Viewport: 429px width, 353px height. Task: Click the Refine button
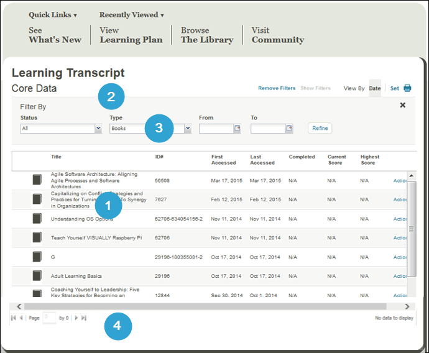(320, 128)
